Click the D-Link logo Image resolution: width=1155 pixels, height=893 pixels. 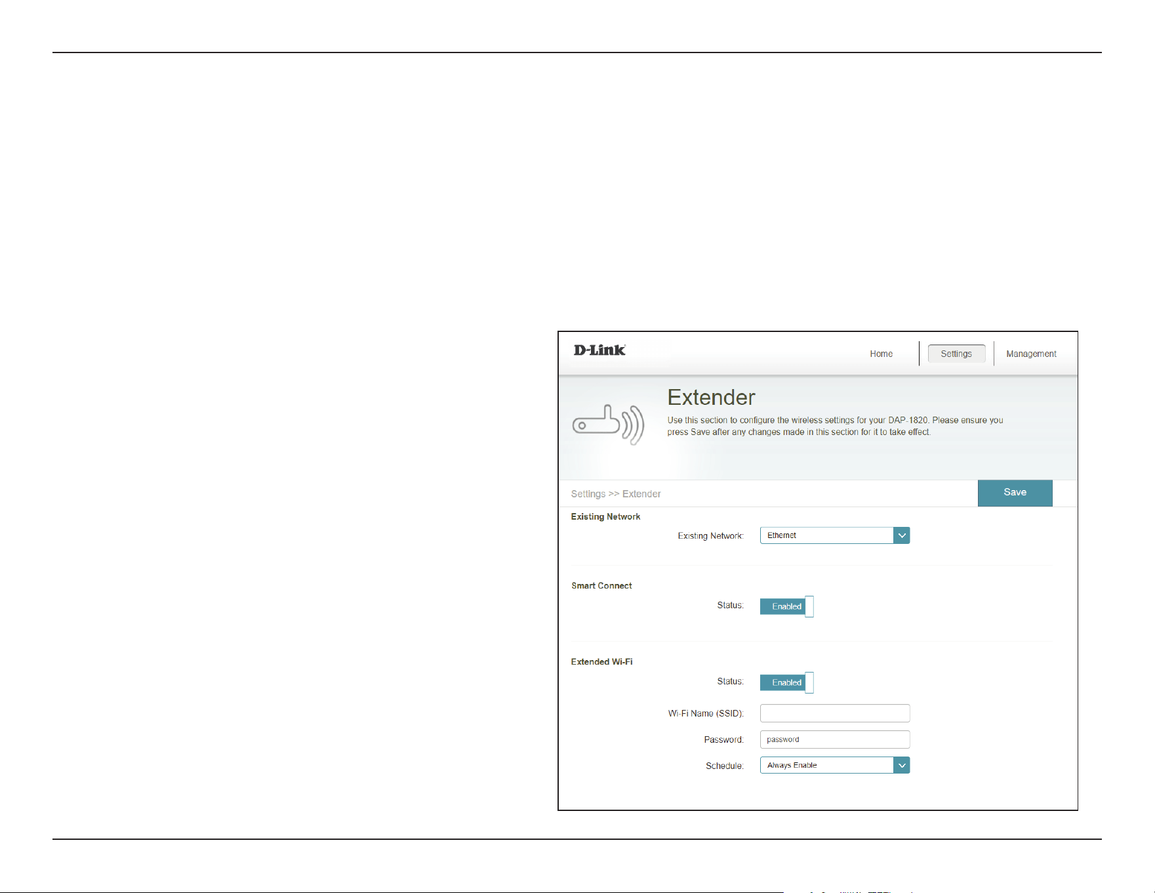pyautogui.click(x=599, y=350)
